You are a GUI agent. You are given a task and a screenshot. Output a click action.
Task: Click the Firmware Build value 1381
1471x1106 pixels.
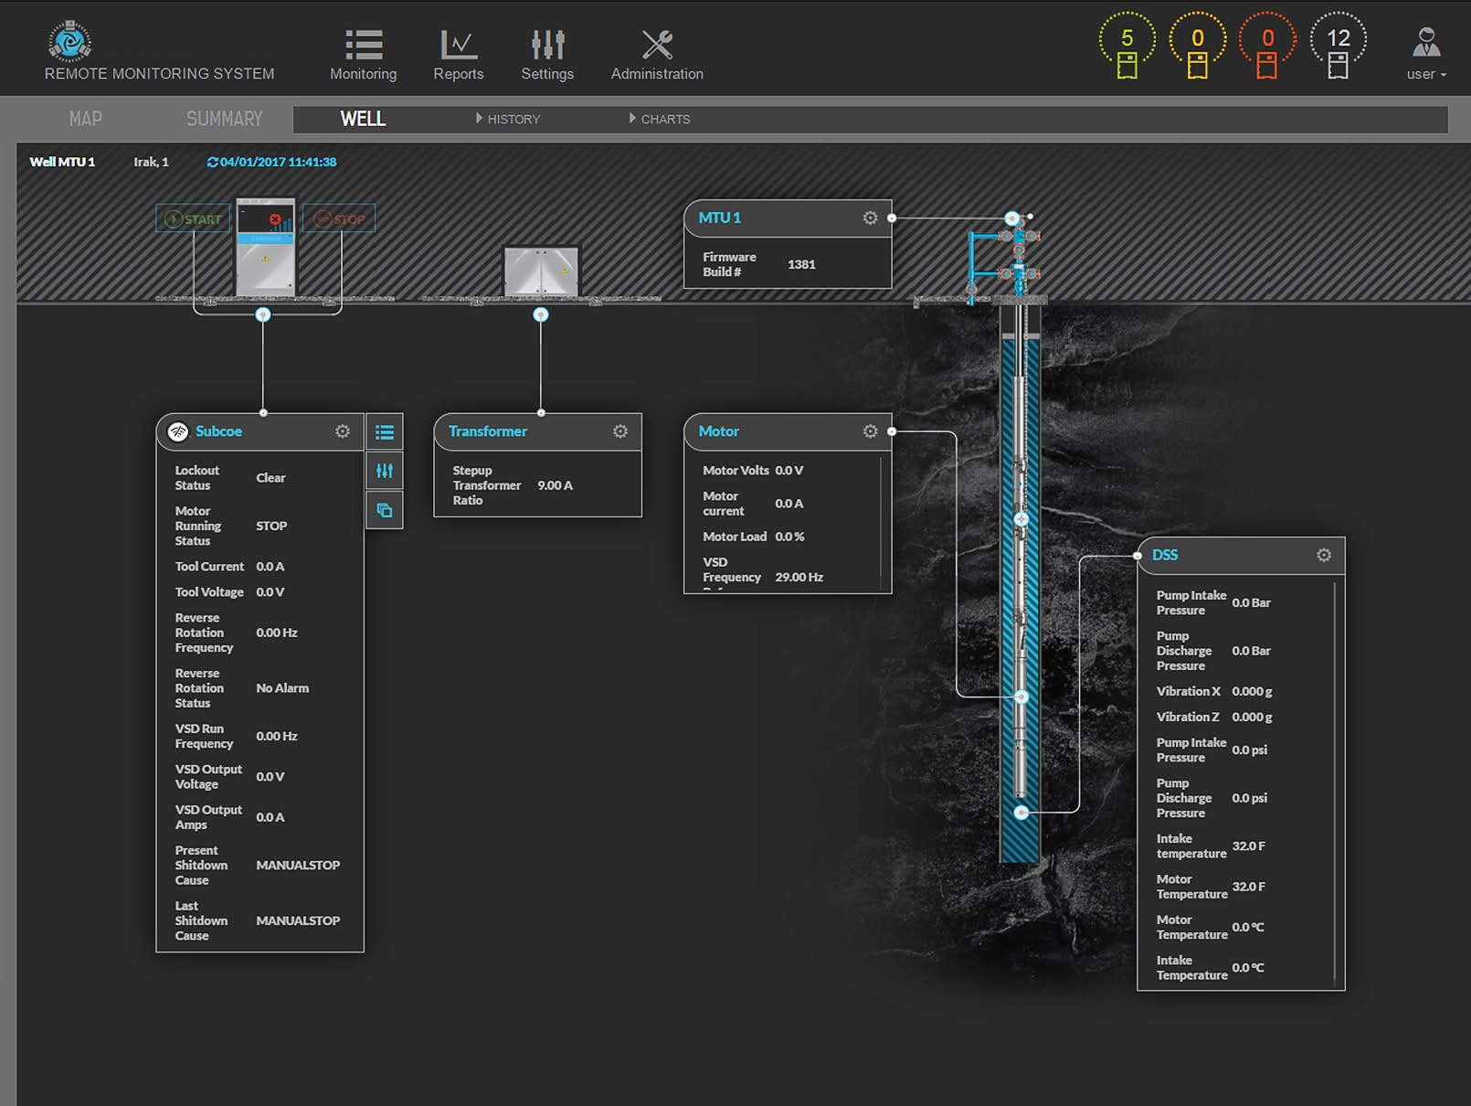coord(801,264)
